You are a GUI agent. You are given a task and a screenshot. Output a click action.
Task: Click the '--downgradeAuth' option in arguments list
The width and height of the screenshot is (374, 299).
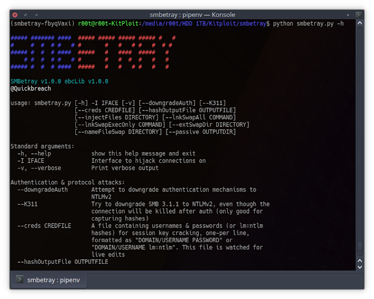click(43, 190)
